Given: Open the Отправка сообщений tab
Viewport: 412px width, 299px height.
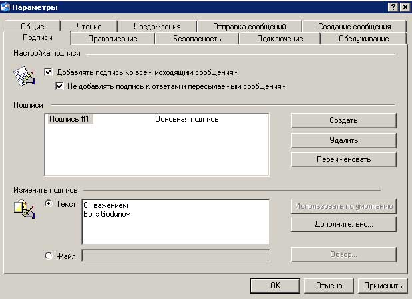Looking at the screenshot, I should pyautogui.click(x=249, y=27).
